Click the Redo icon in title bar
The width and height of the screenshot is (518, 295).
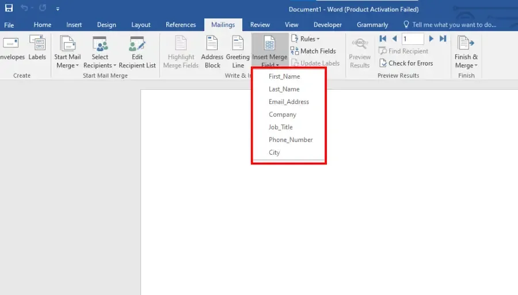coord(43,8)
